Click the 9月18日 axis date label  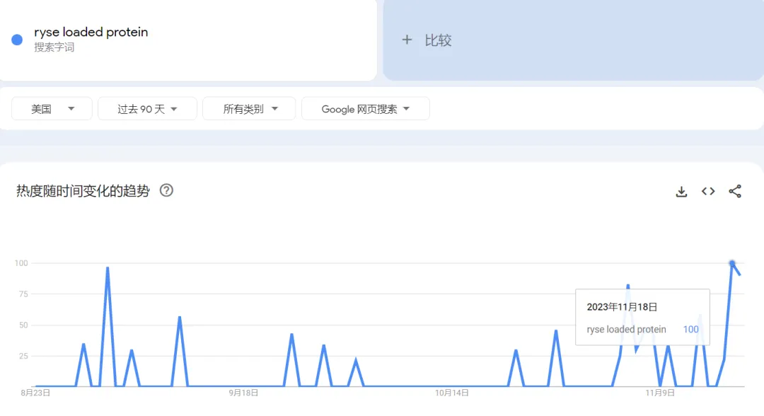click(243, 393)
